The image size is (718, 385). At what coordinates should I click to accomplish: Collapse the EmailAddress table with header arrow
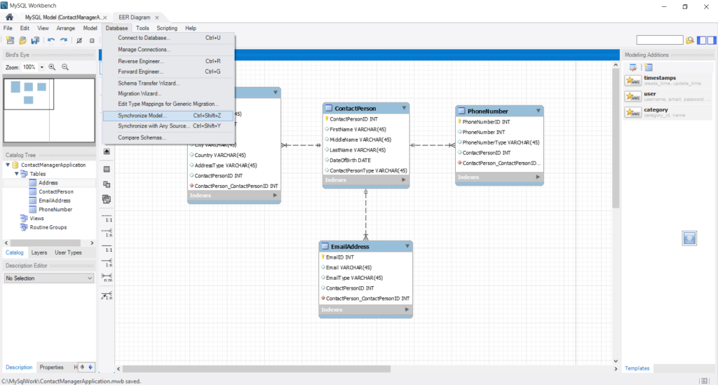(x=407, y=246)
